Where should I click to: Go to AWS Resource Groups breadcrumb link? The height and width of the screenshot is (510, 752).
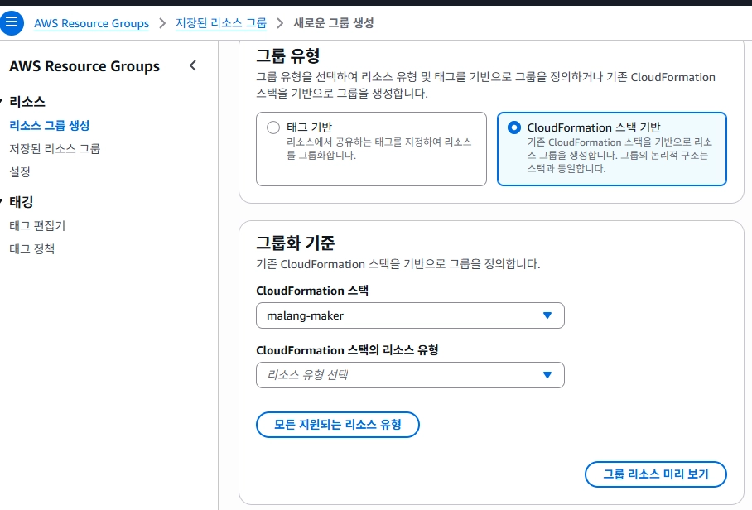(92, 23)
